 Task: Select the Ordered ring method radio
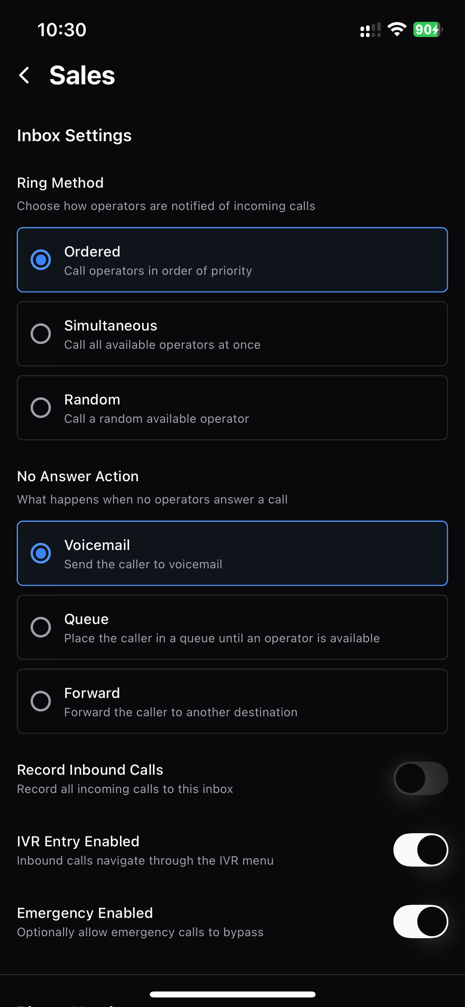(x=232, y=260)
